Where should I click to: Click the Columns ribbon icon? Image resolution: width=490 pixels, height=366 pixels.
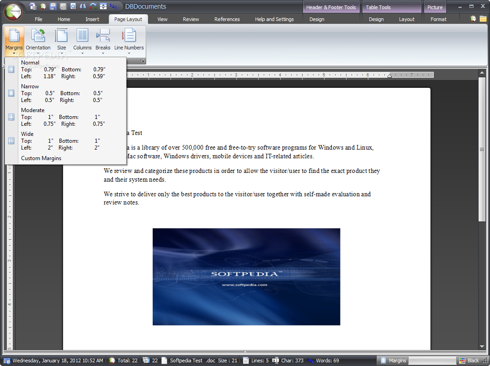[x=82, y=35]
